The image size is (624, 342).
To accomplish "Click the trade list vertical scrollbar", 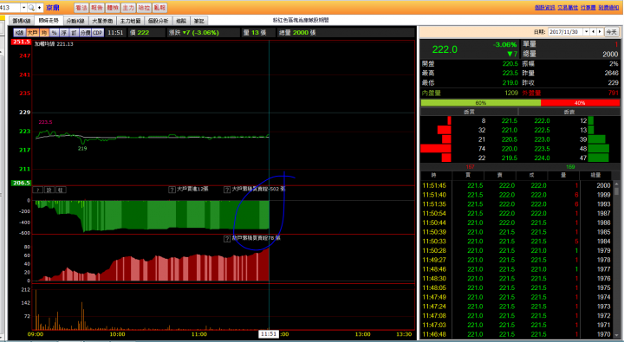I will point(616,261).
